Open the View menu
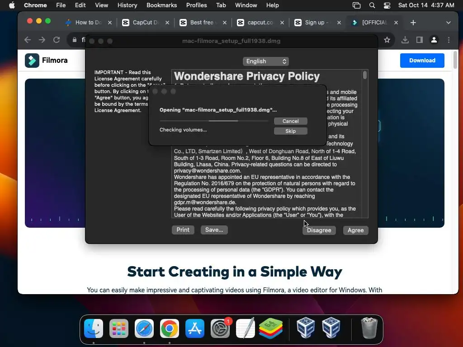The image size is (463, 347). tap(102, 5)
